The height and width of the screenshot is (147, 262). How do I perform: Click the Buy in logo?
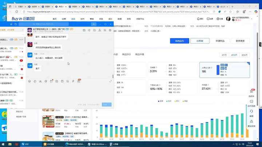23,19
